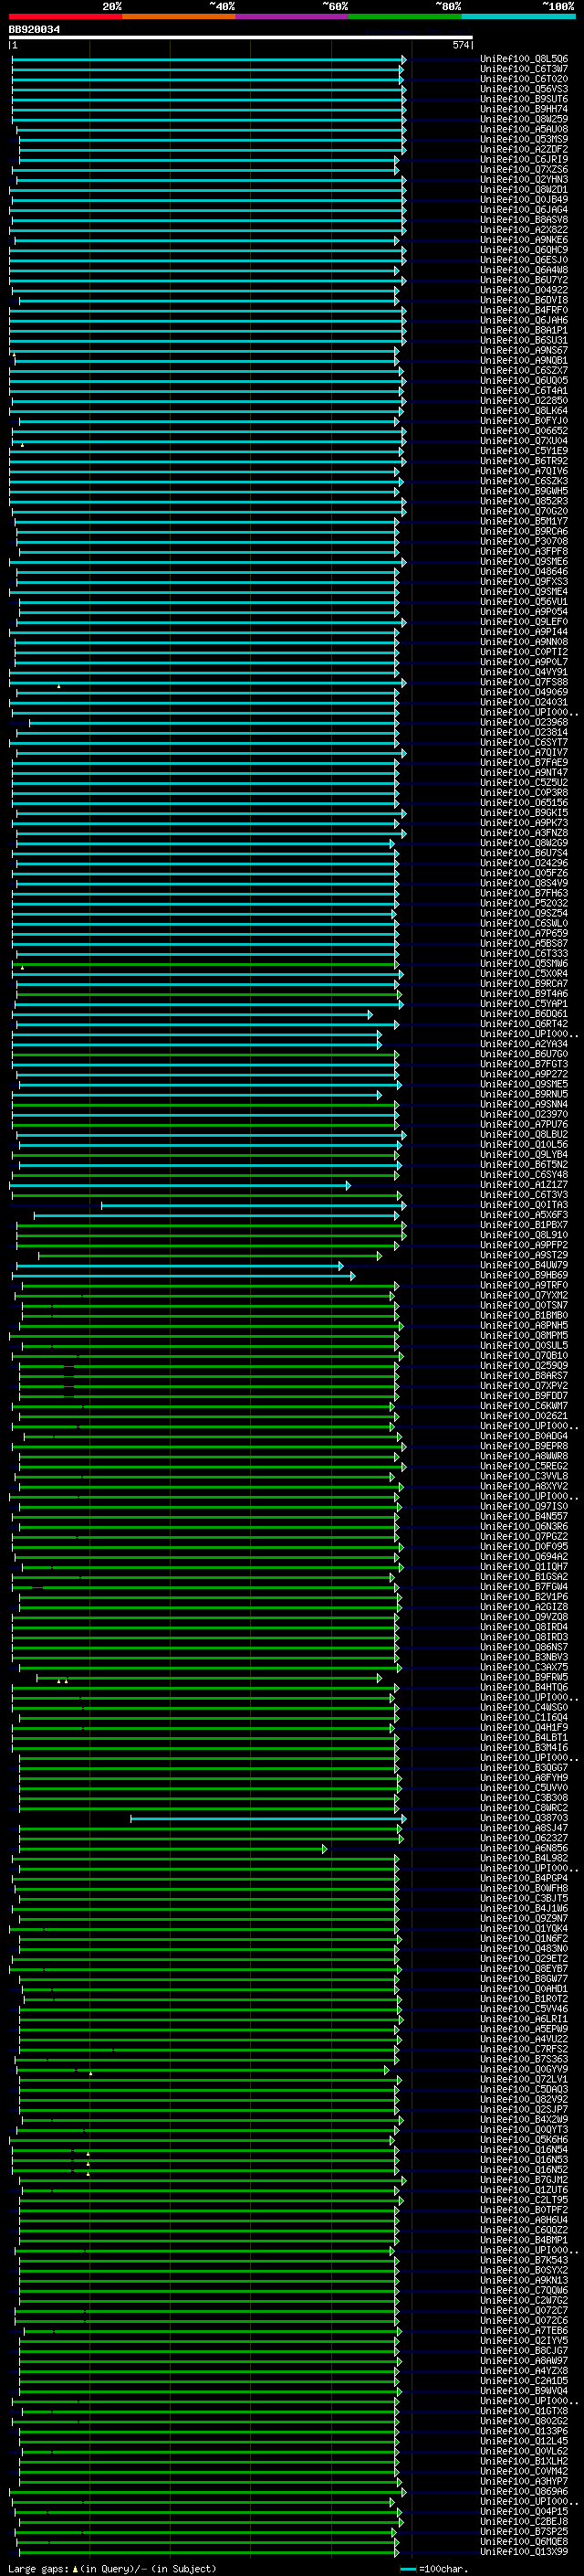Screen dimensions: 584x2576
Task: Select hit label UniRef100_B6DQ61
Action: 524,1013
